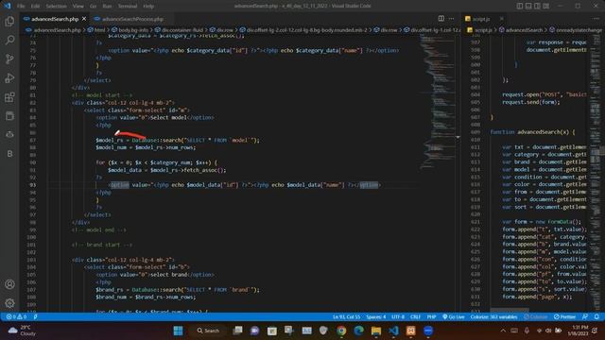Open the Manage gear icon

point(9,303)
